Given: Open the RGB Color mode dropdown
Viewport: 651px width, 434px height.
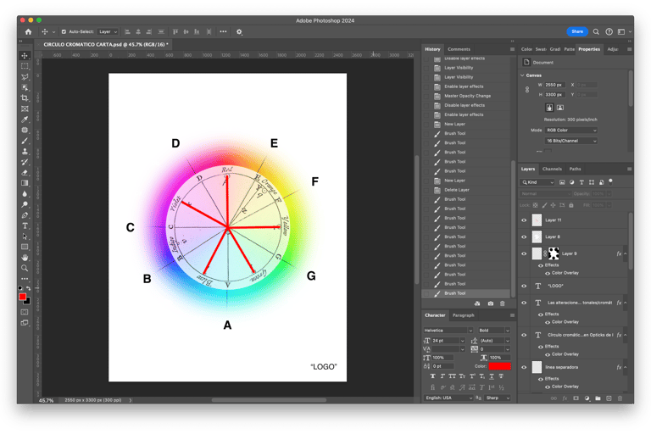Looking at the screenshot, I should click(x=570, y=131).
